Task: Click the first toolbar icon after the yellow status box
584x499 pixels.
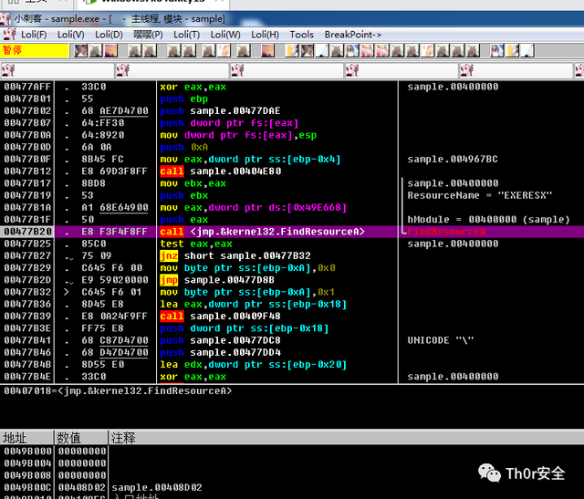Action: coord(78,50)
